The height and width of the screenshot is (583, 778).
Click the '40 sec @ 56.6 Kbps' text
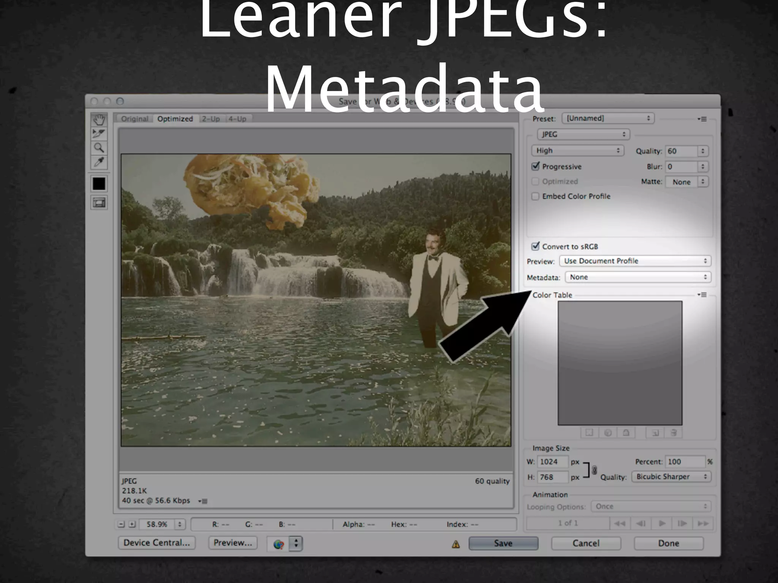coord(156,501)
